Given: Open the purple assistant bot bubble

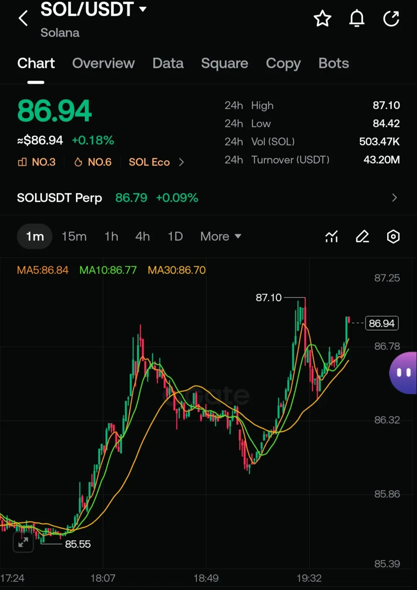Looking at the screenshot, I should click(403, 373).
